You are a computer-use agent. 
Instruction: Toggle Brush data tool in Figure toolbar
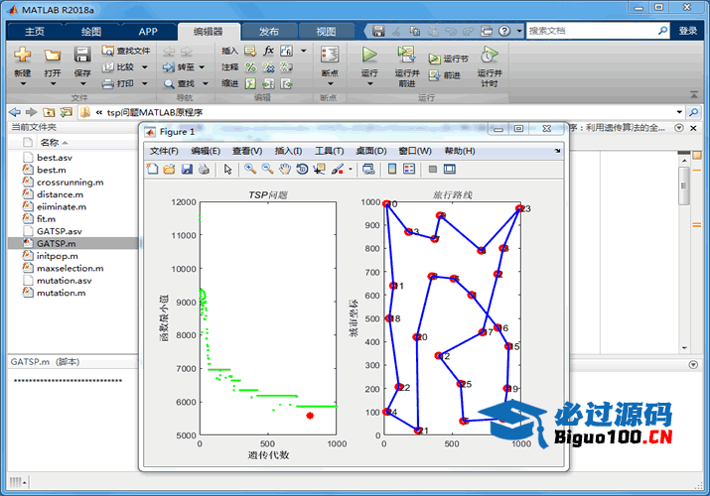coord(338,169)
